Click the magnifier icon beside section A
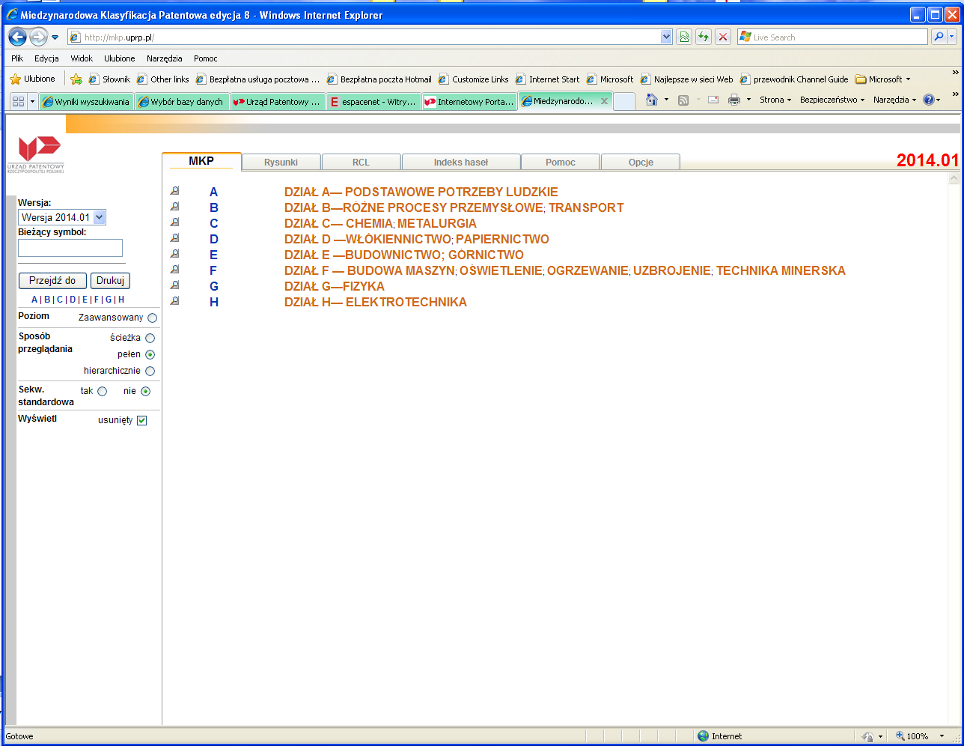This screenshot has width=964, height=746. tap(174, 191)
